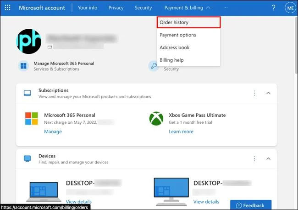Click 'Get a 1 month free trial' text
Viewport: 298px width, 210px height.
[190, 122]
